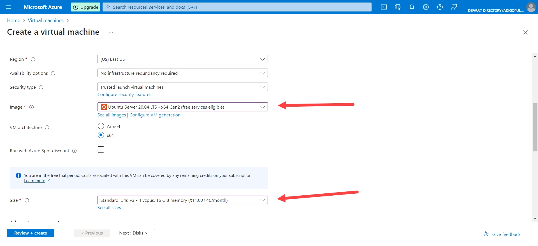
Task: Show notifications bell
Action: click(x=412, y=7)
